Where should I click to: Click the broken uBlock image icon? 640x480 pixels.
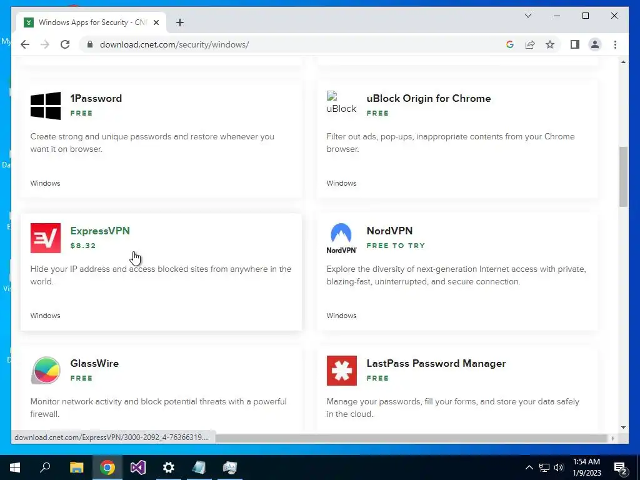click(341, 102)
